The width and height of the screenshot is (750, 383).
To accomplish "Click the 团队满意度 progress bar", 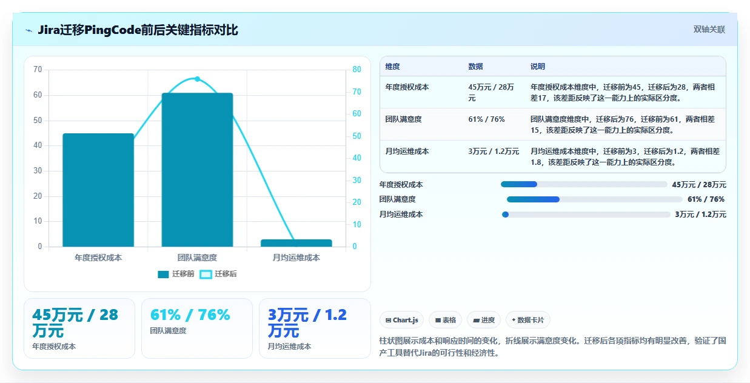I will (595, 199).
